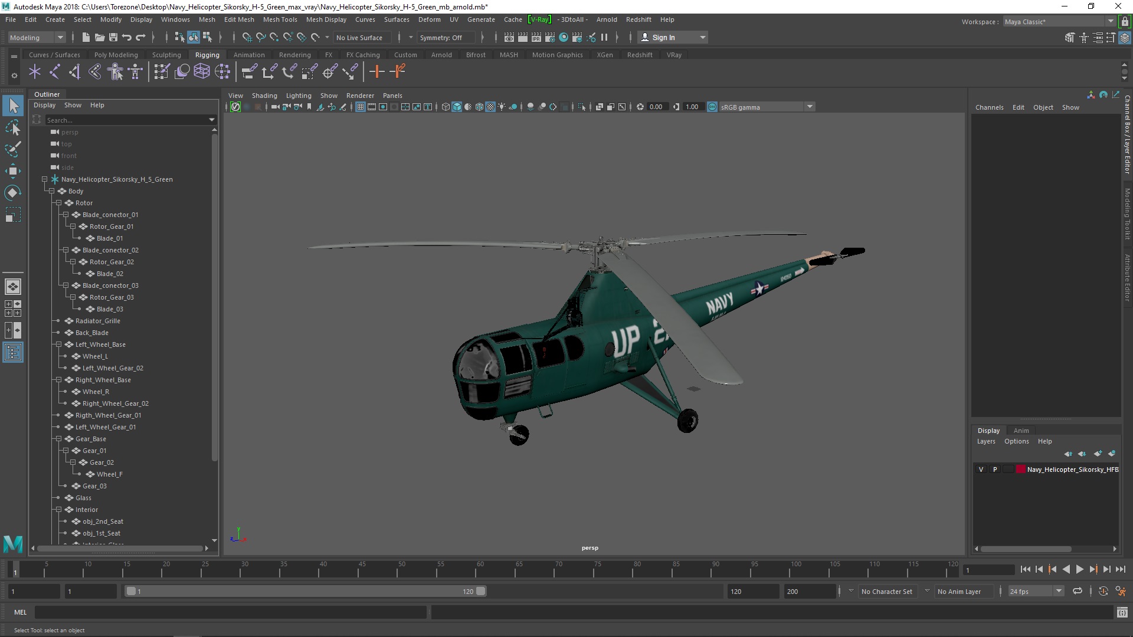Click the Save Scene icon

(113, 38)
